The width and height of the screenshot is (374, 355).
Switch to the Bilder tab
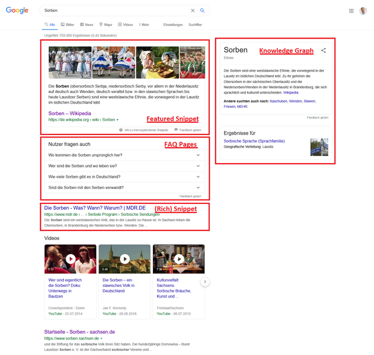coord(68,24)
